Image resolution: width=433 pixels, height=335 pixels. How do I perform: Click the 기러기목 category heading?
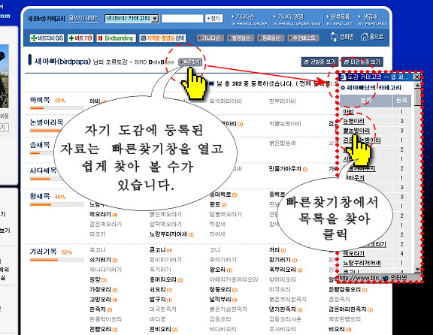[x=44, y=252]
